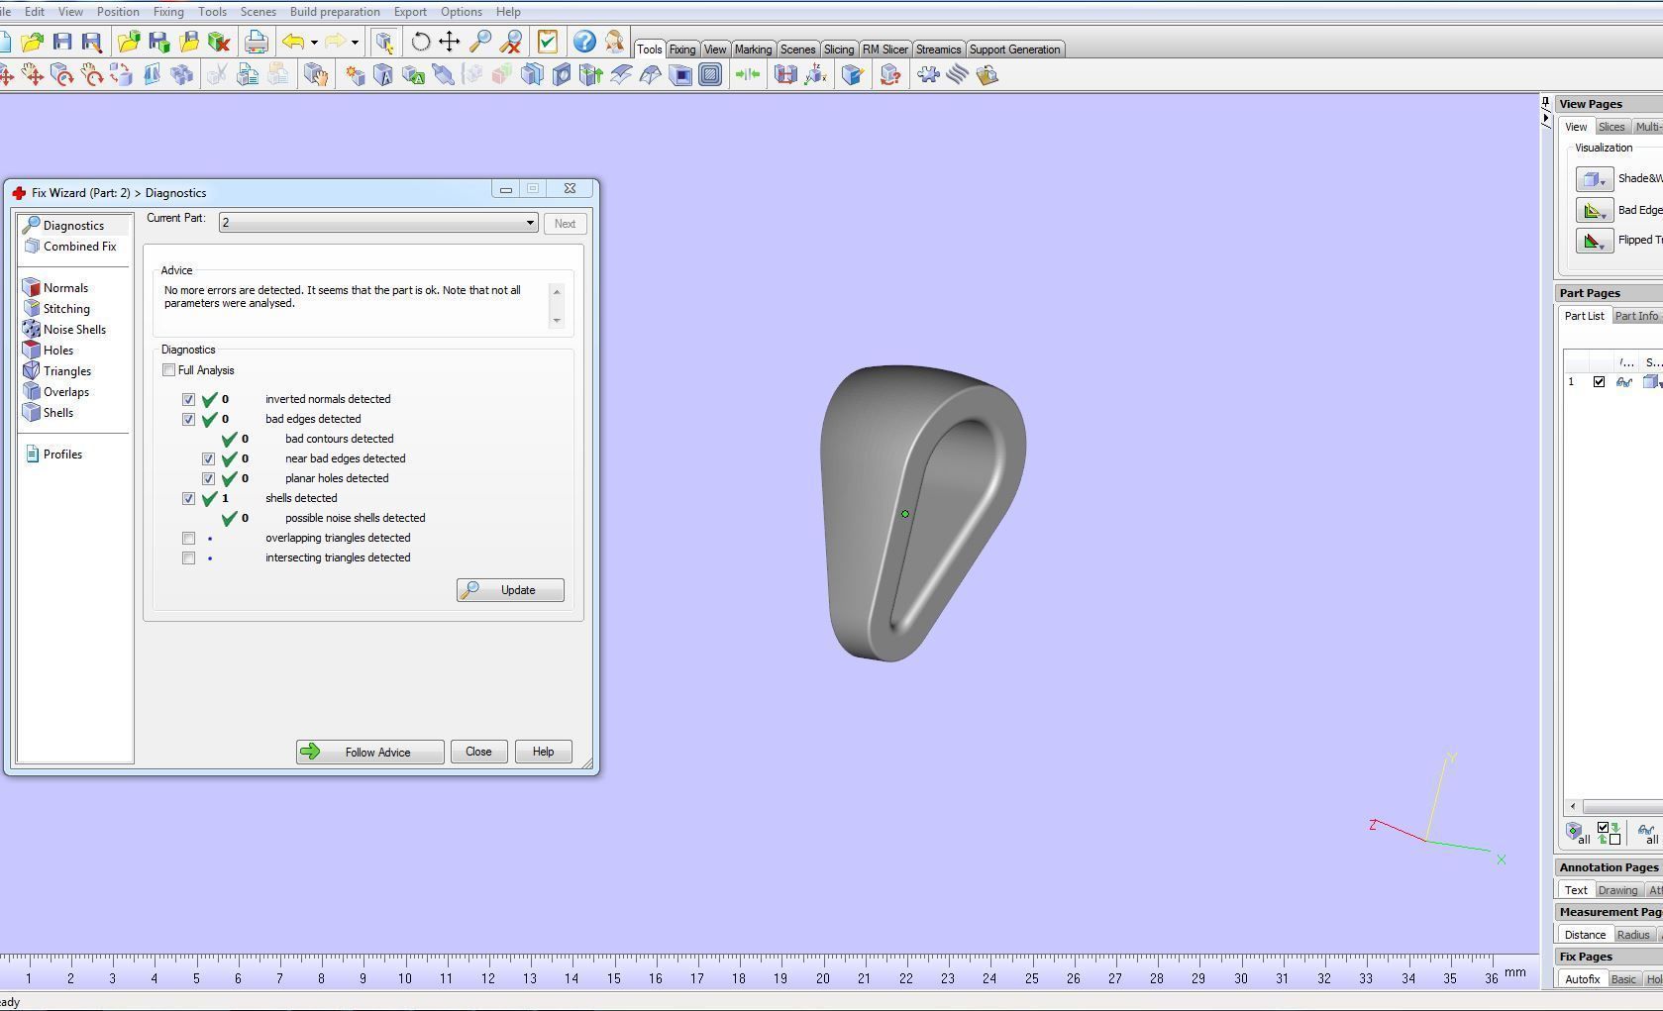Screen dimensions: 1663x1011
Task: Click the support agent headset icon
Action: point(614,42)
